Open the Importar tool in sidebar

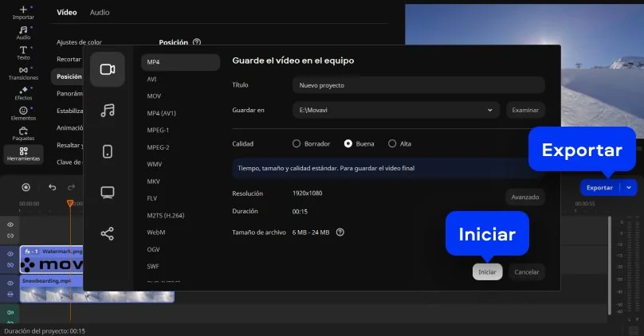tap(23, 11)
